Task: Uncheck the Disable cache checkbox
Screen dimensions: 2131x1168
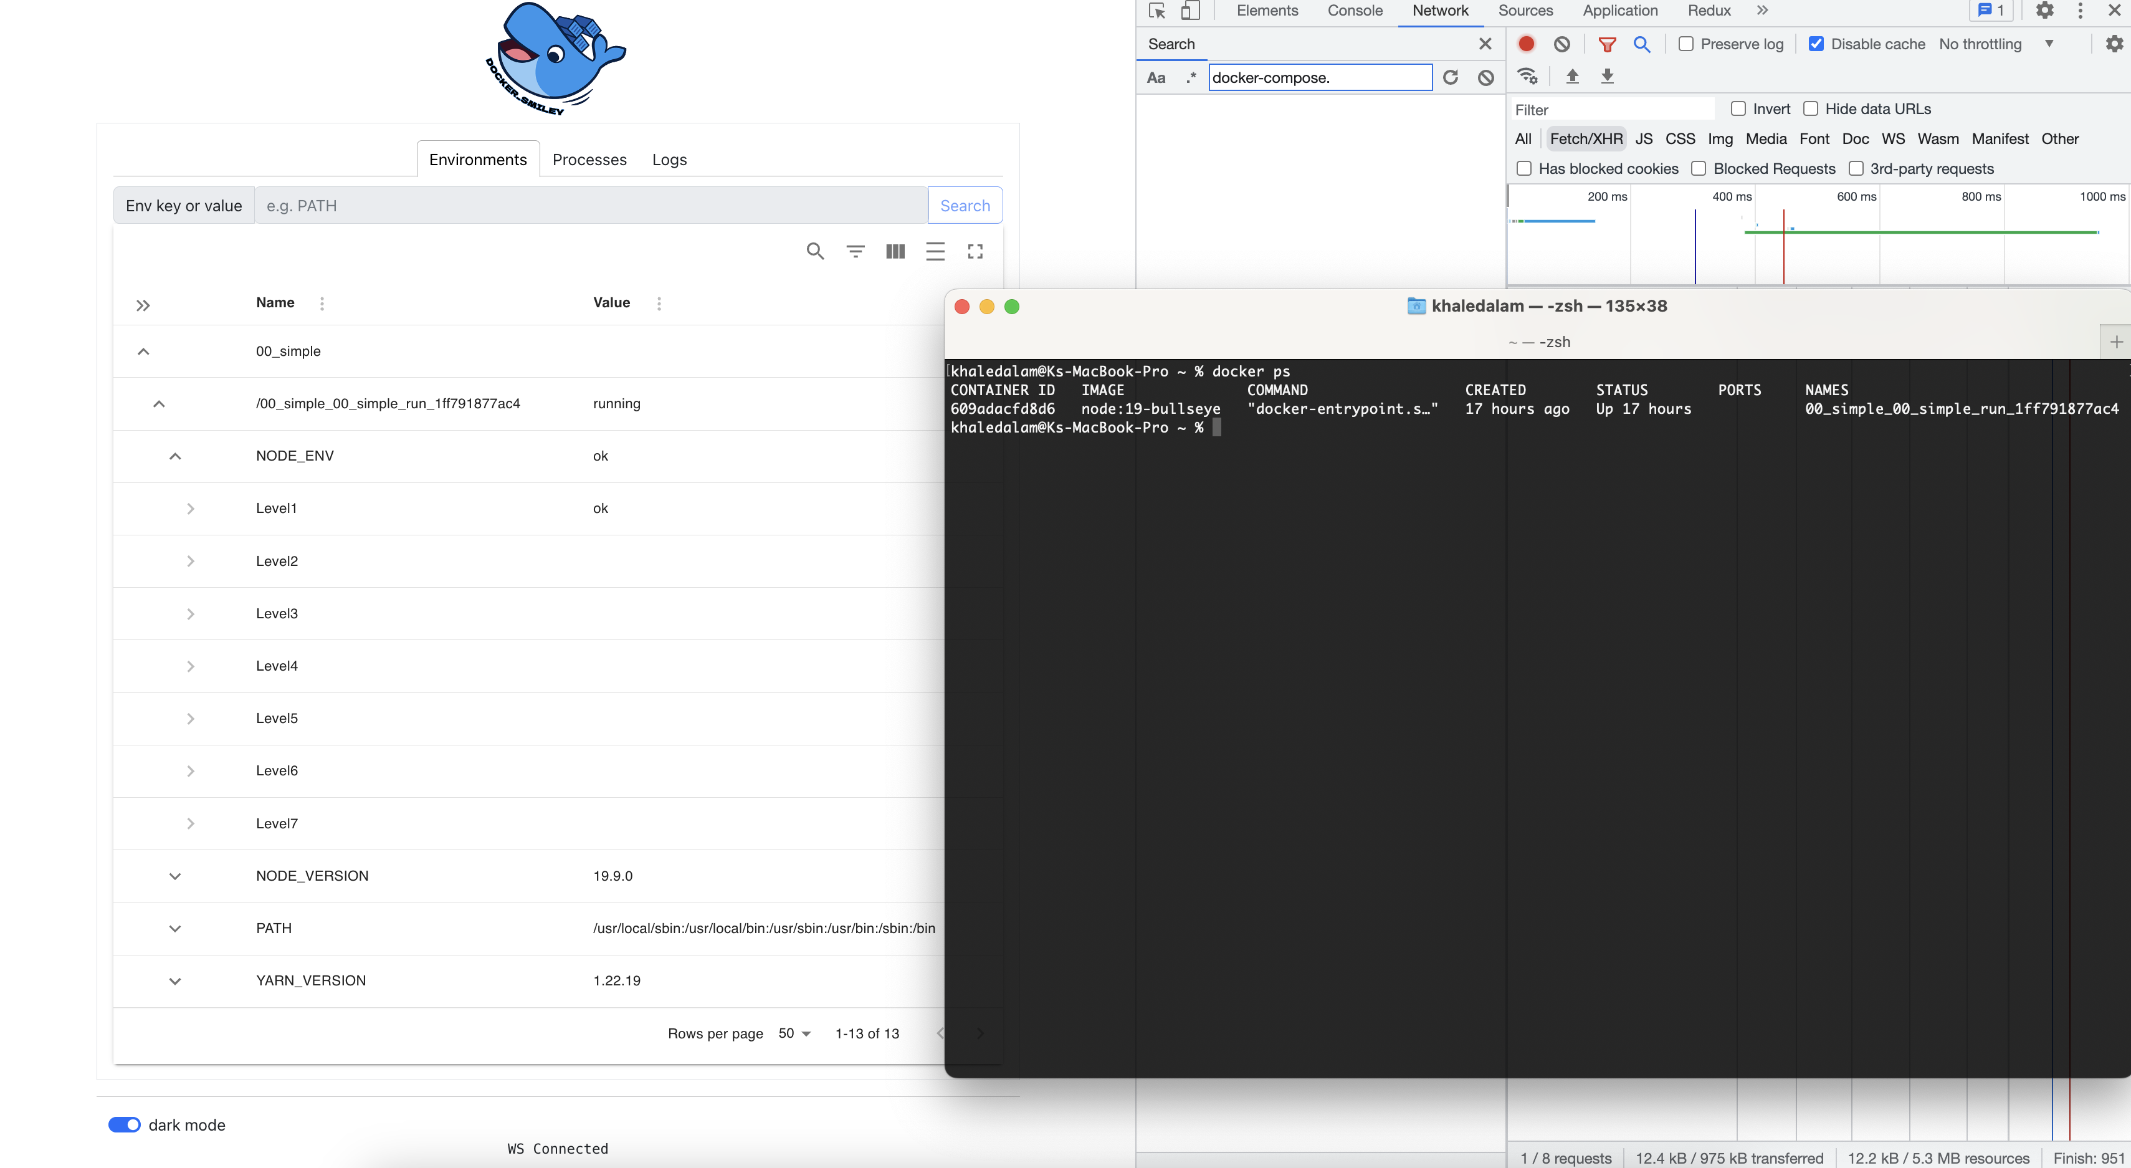Action: point(1816,44)
